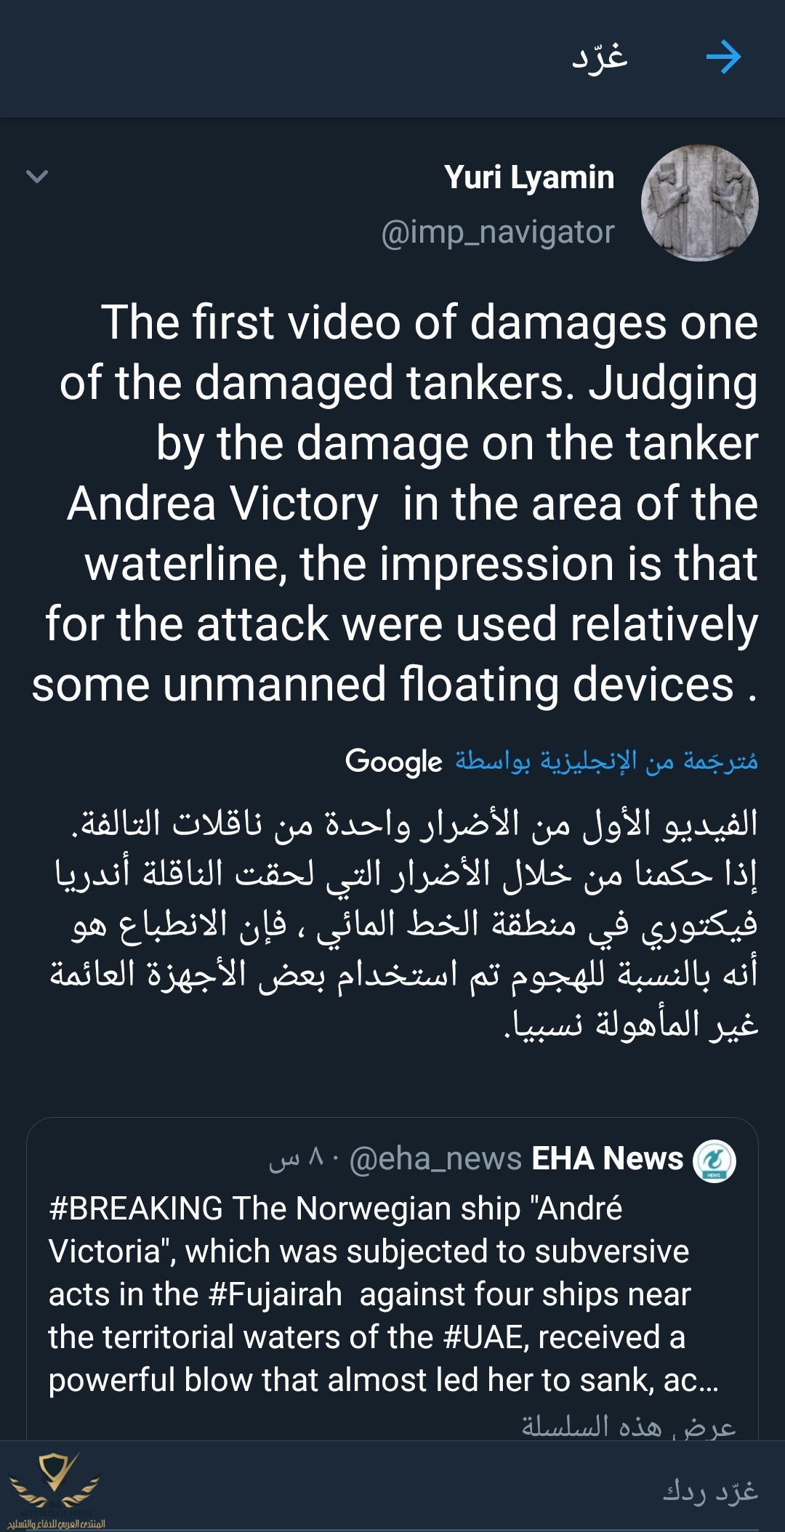Expand the tweet options chevron

point(36,176)
